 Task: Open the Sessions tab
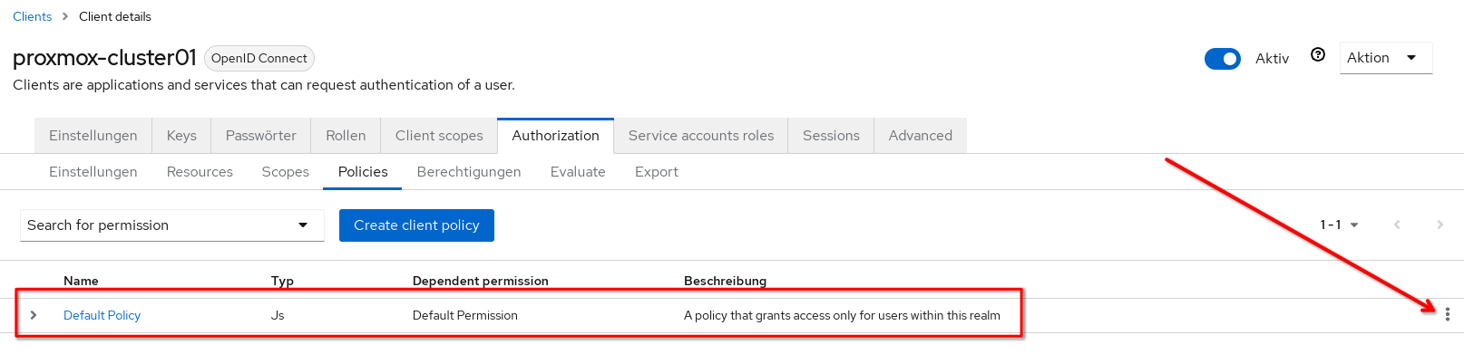coord(831,136)
